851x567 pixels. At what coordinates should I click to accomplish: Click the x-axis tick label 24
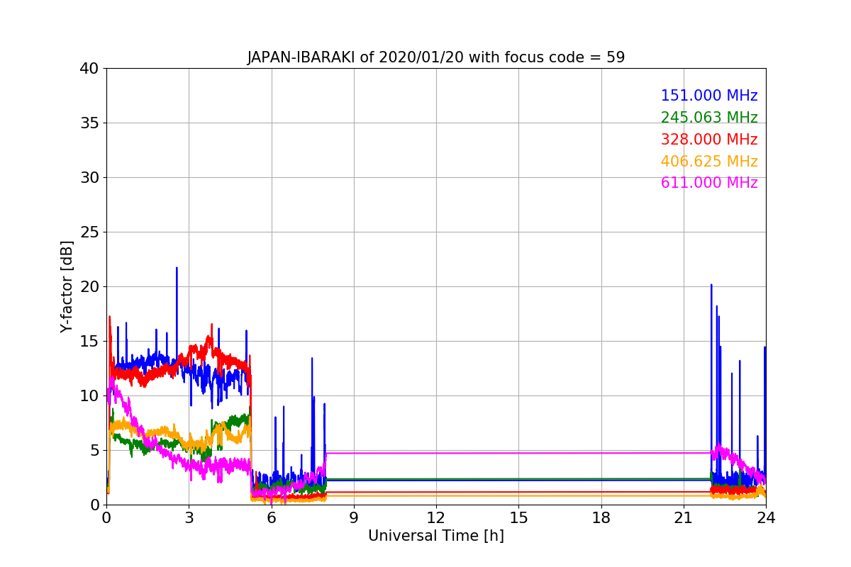tap(766, 517)
